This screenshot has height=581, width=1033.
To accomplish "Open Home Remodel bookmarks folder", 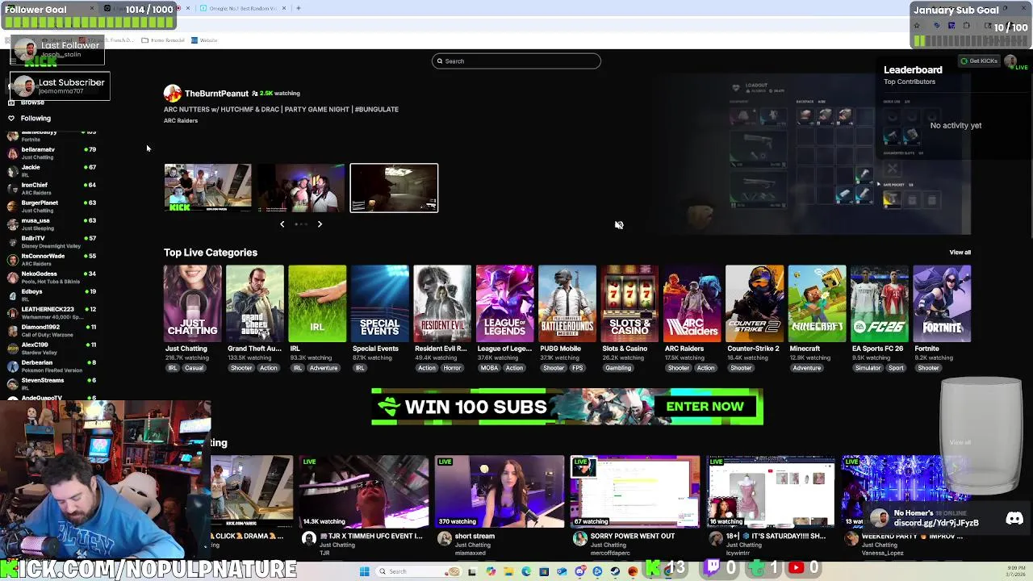I will click(163, 40).
